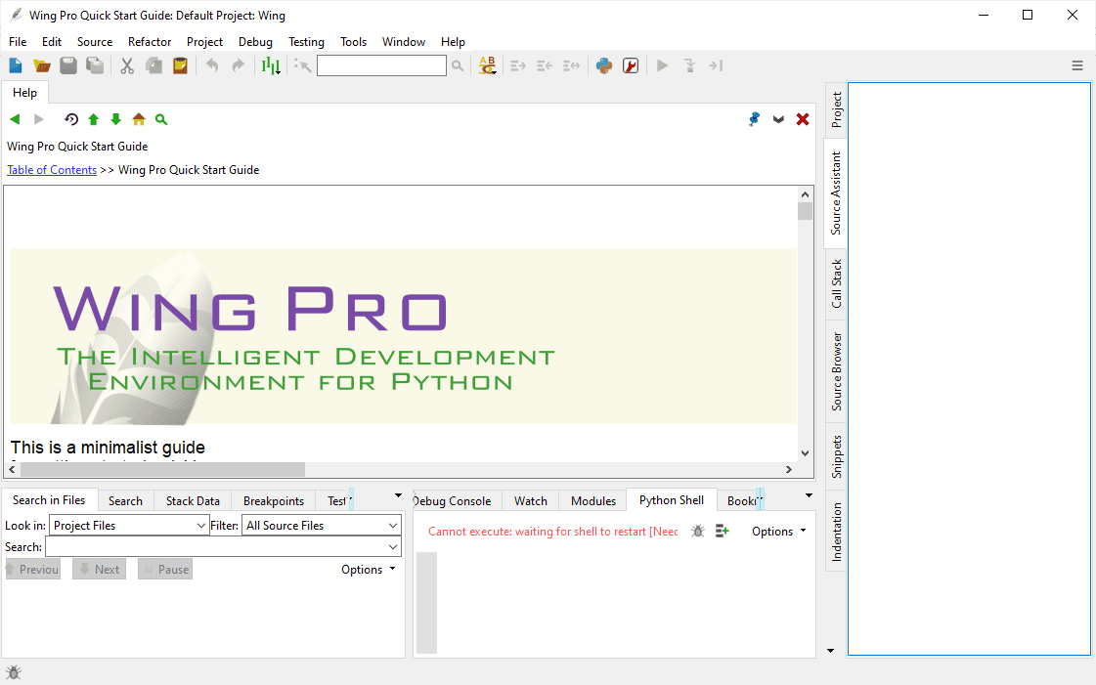Screen dimensions: 1096x685
Task: Expand the bottom-left tab list arrow
Action: tap(399, 495)
